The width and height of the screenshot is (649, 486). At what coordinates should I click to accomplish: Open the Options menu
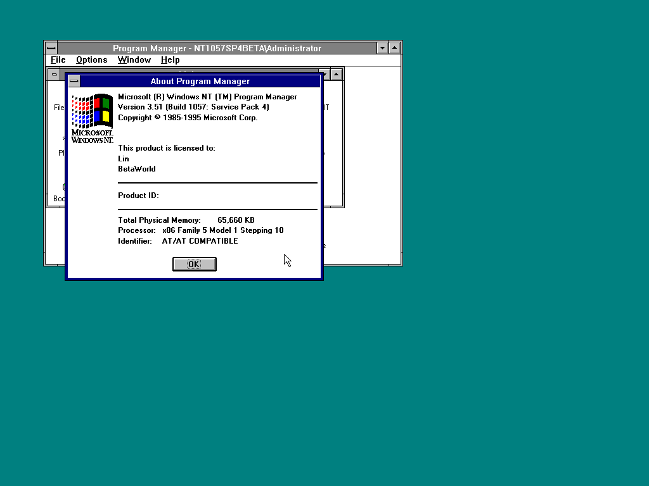point(91,60)
